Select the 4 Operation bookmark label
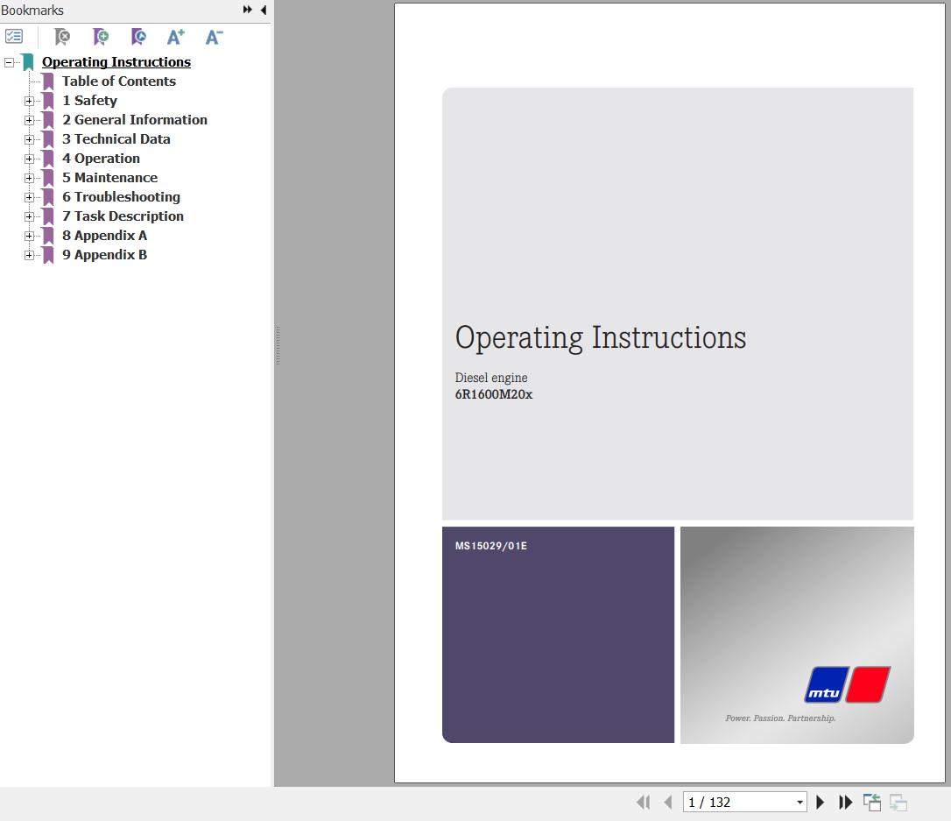 coord(101,159)
